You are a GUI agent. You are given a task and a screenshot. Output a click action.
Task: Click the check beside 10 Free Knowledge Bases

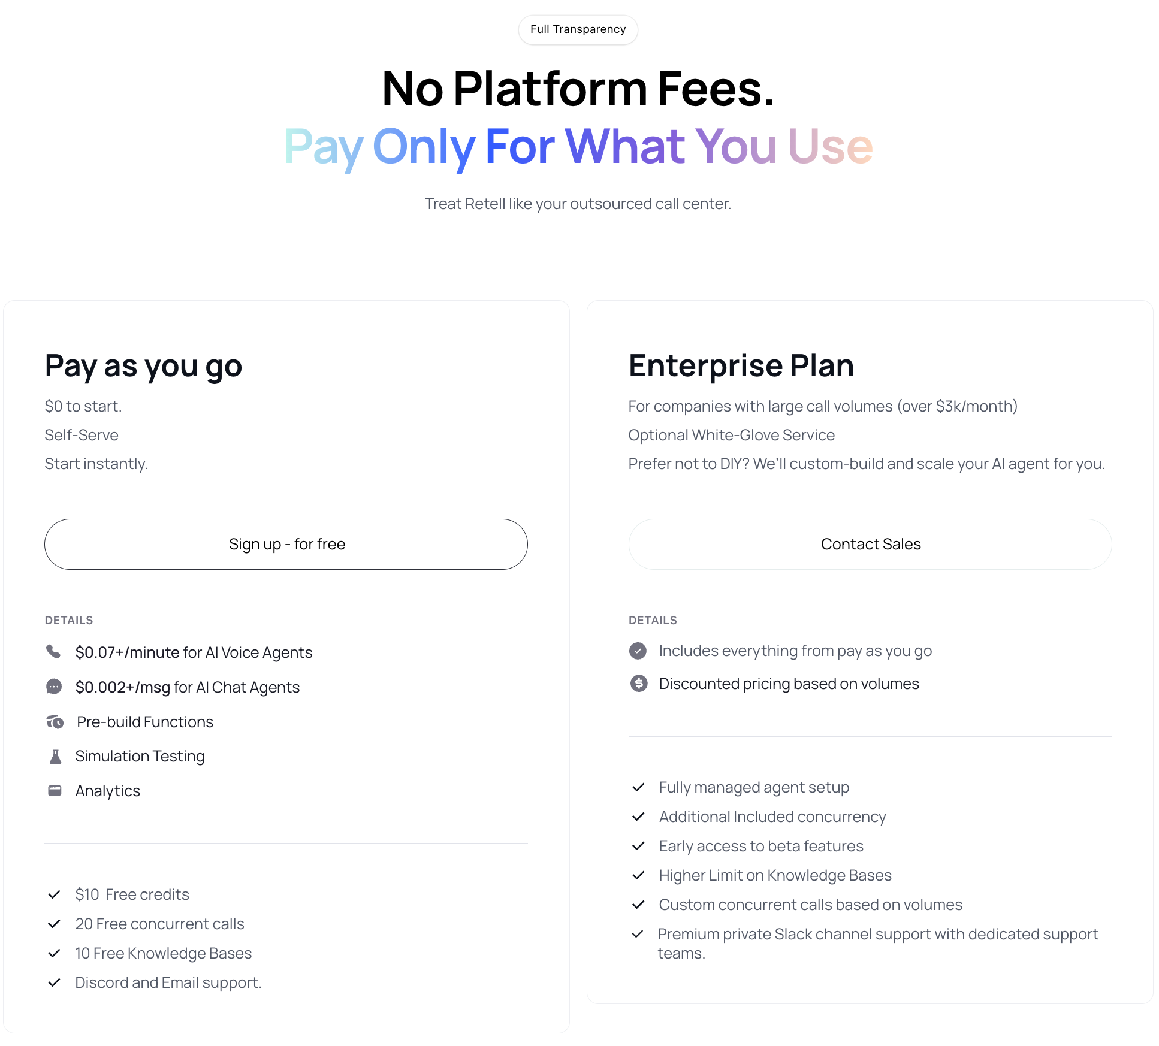(x=54, y=953)
